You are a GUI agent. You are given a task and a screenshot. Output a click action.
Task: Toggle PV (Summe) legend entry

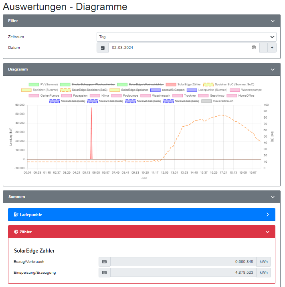pos(43,85)
